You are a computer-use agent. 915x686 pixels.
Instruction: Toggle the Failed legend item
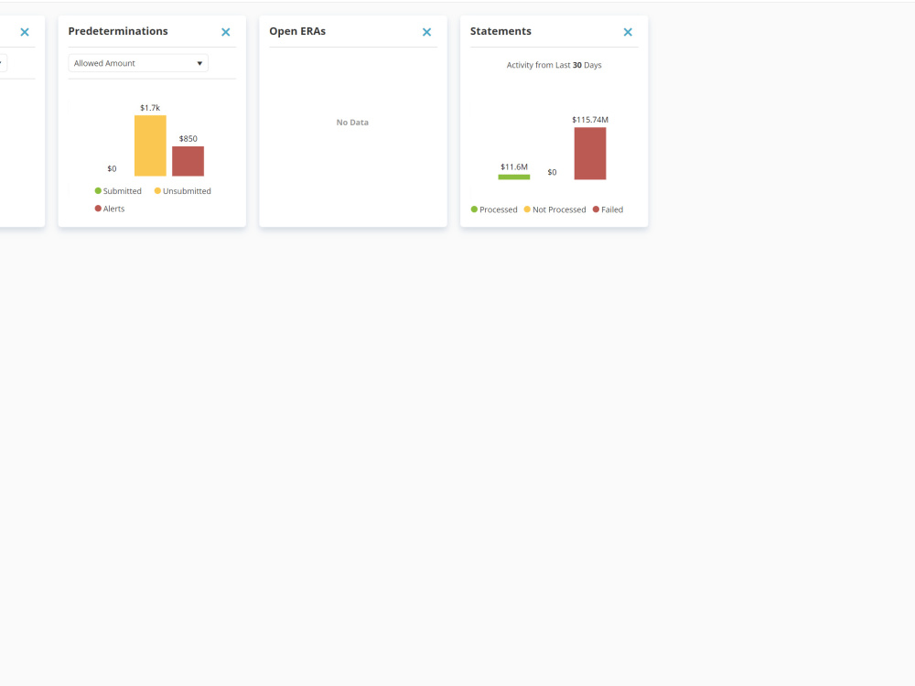[x=608, y=209]
